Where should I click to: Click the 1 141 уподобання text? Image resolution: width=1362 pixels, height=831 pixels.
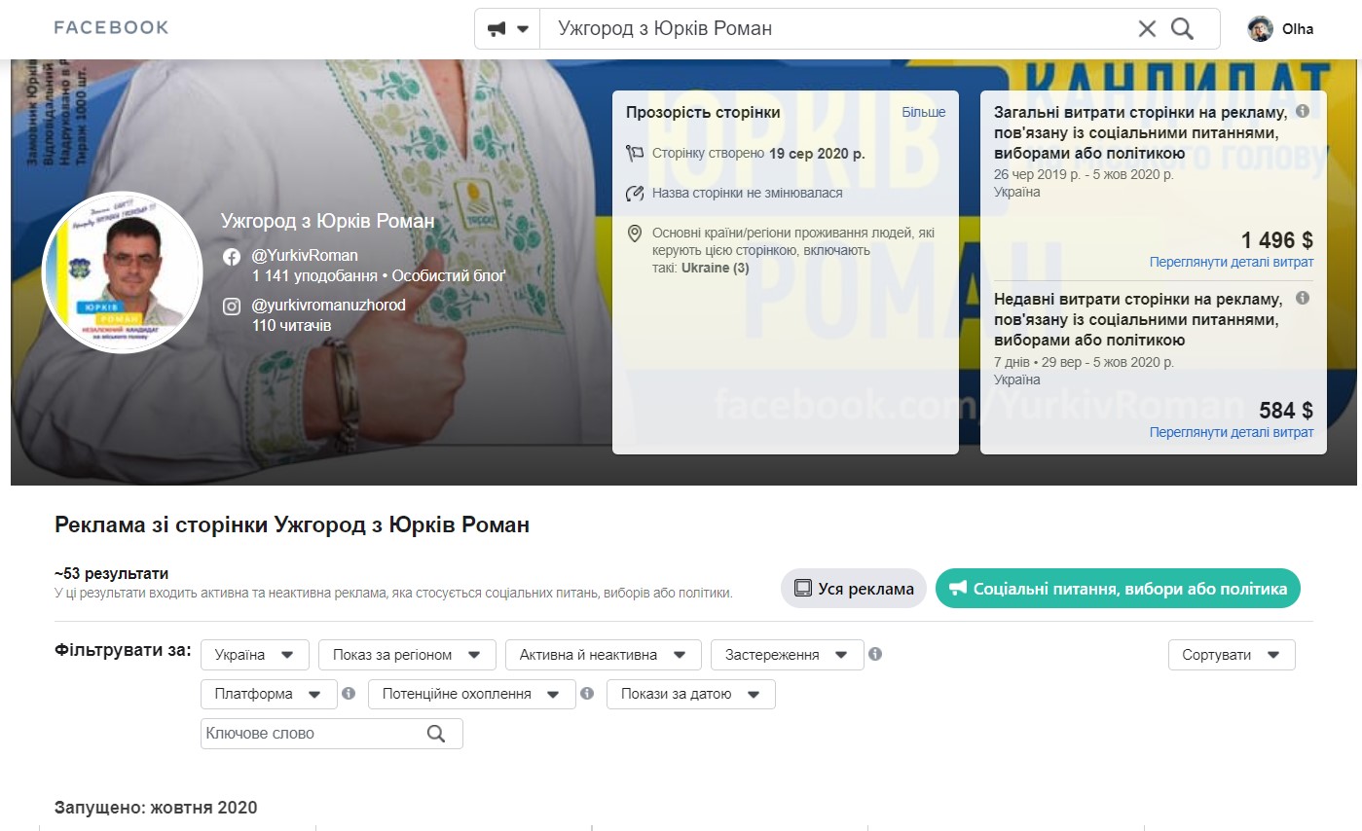[314, 275]
